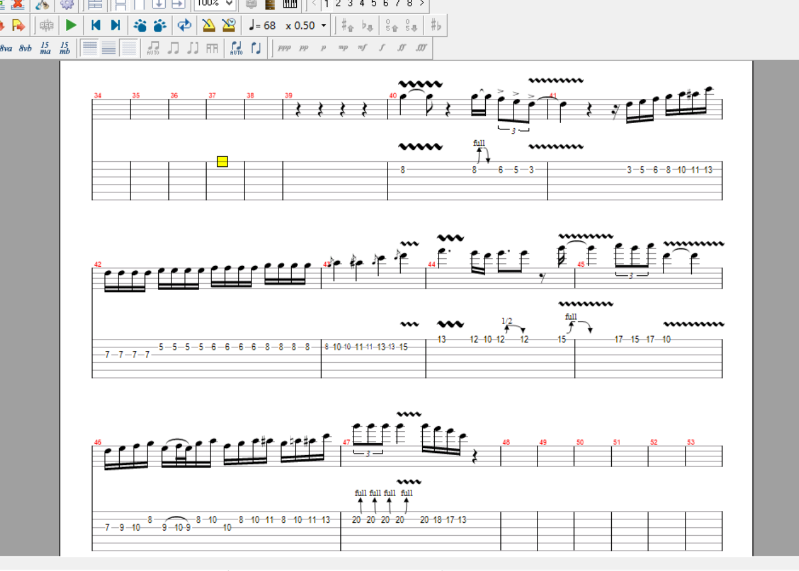Apply fff dynamic
The width and height of the screenshot is (799, 571).
(420, 48)
